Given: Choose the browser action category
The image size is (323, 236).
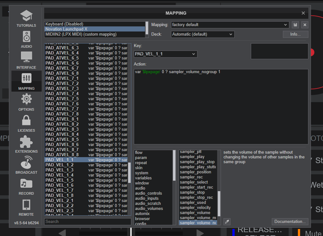Looking at the screenshot, I should pyautogui.click(x=154, y=219).
